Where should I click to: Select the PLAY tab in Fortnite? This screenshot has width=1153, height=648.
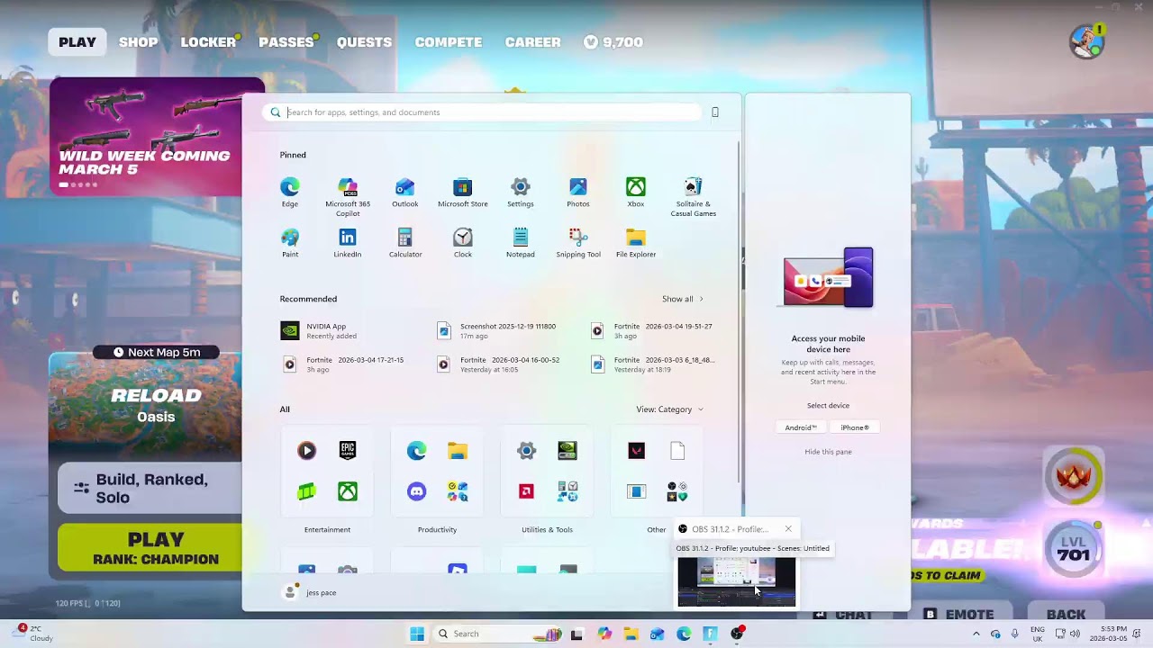(77, 42)
